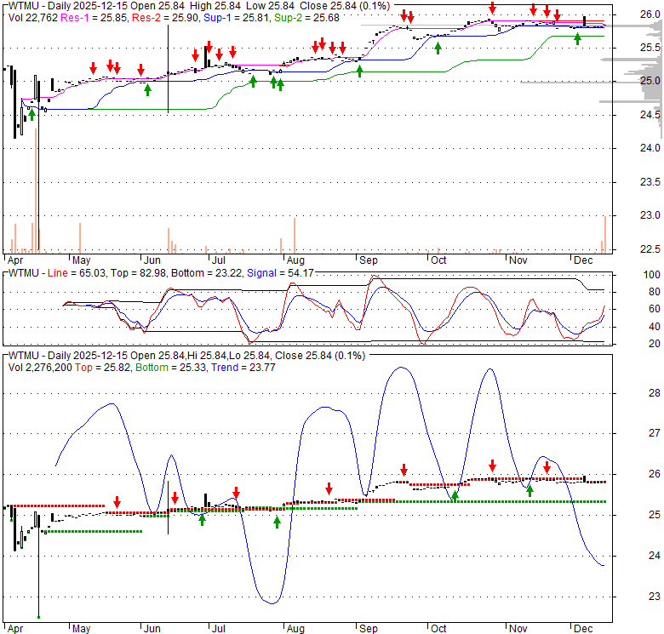Click the red down arrow in mid-September on bottom chart
This screenshot has width=664, height=634.
(404, 469)
